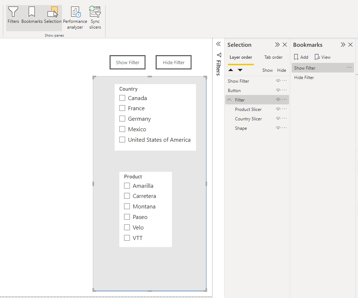The width and height of the screenshot is (358, 298).
Task: Open the Sync slicers pane
Action: 95,18
